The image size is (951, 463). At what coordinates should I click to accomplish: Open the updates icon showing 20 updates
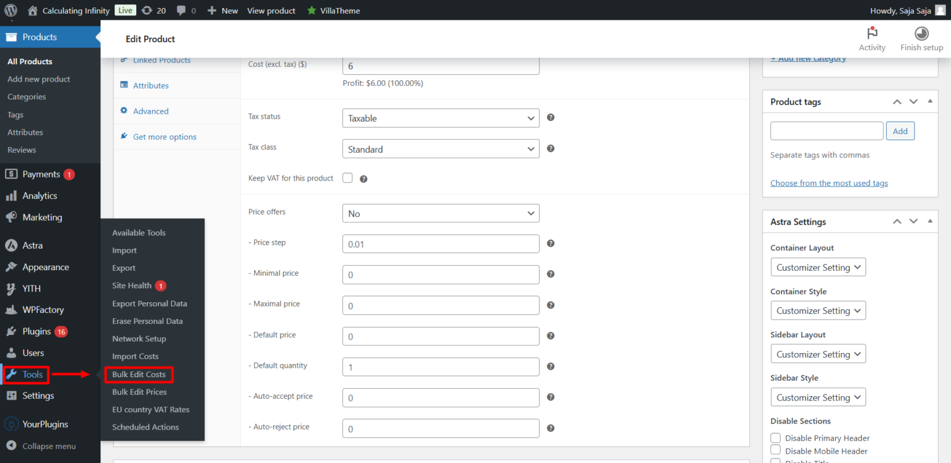(x=147, y=11)
